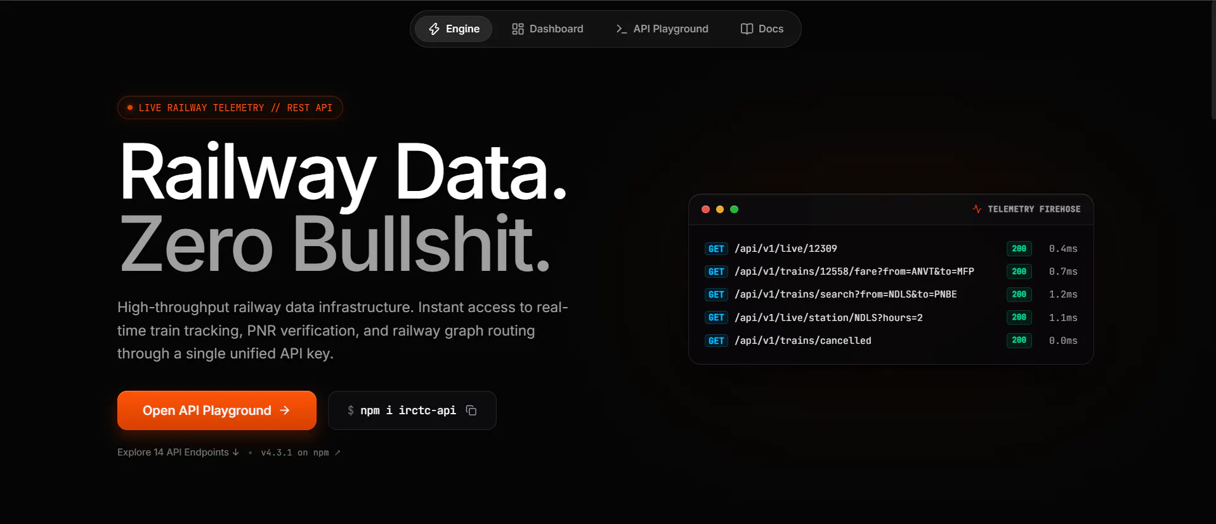
Task: Click arrow icon in Open API Playground button
Action: pos(285,410)
